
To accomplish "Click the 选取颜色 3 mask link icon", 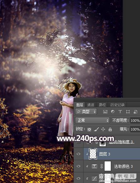I will pos(101,166).
